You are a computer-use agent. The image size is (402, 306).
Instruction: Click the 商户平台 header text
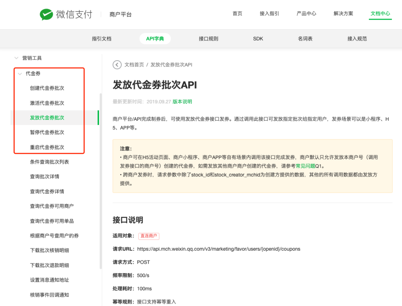click(x=121, y=15)
